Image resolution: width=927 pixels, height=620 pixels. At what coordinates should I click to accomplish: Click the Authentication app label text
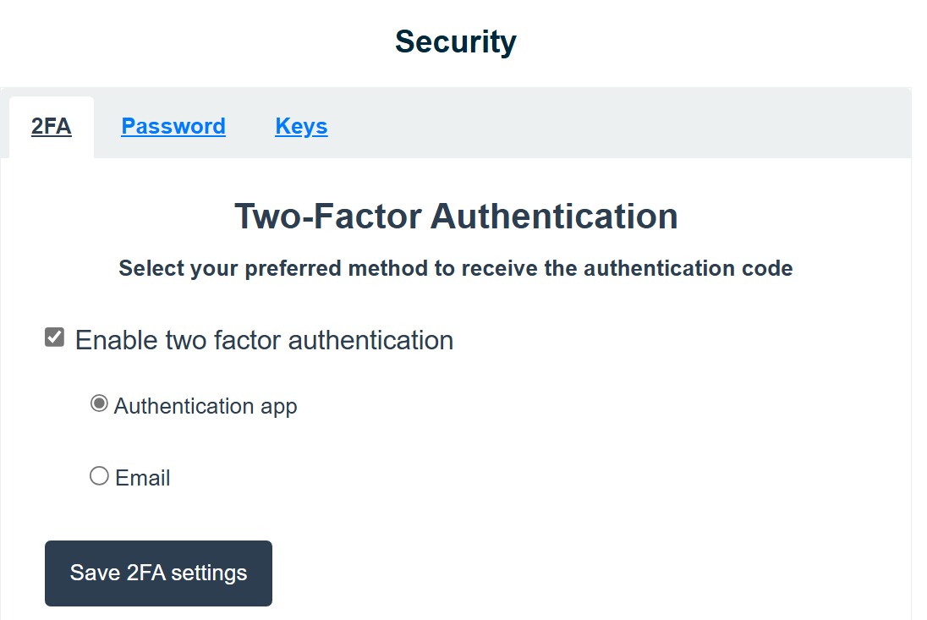coord(206,406)
